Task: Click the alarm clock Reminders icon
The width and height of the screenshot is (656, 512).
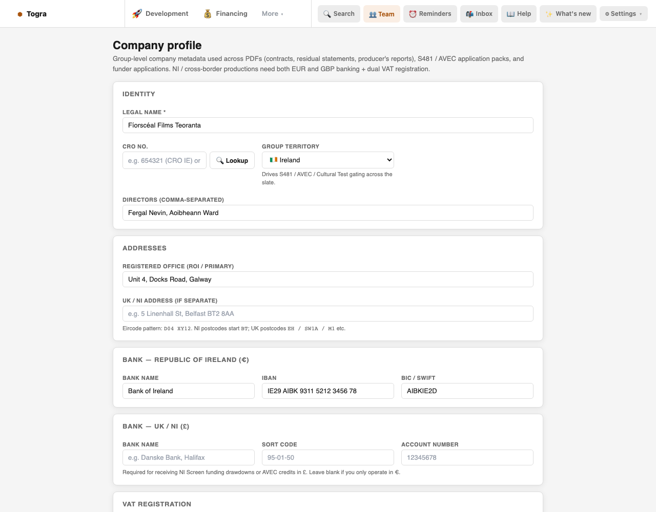Action: coord(413,14)
